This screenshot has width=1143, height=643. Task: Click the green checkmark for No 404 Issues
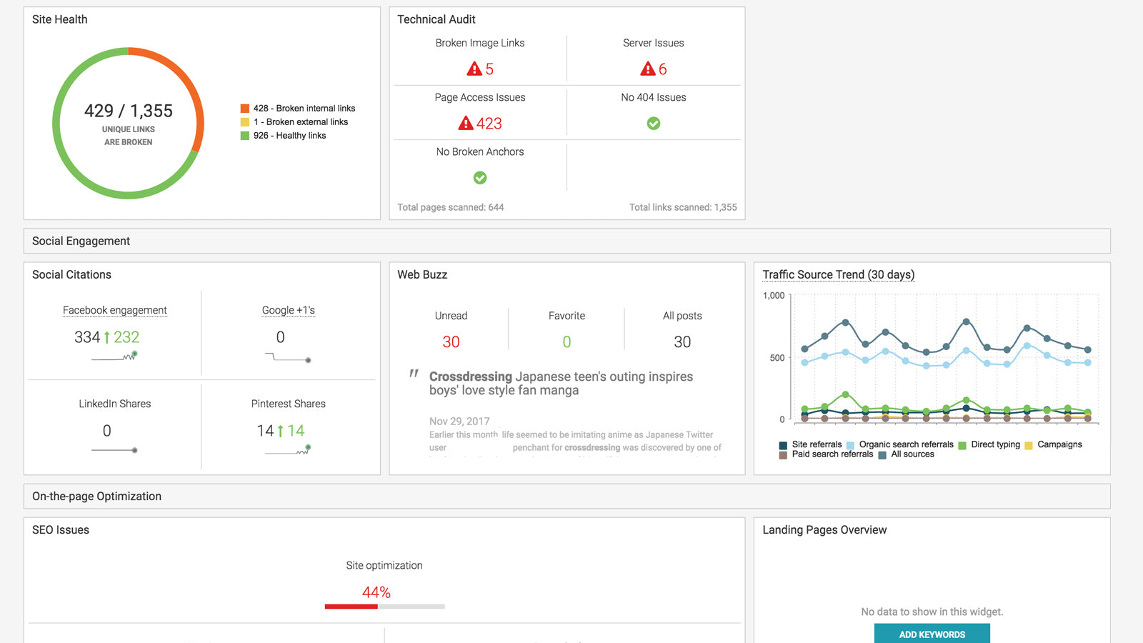[653, 123]
